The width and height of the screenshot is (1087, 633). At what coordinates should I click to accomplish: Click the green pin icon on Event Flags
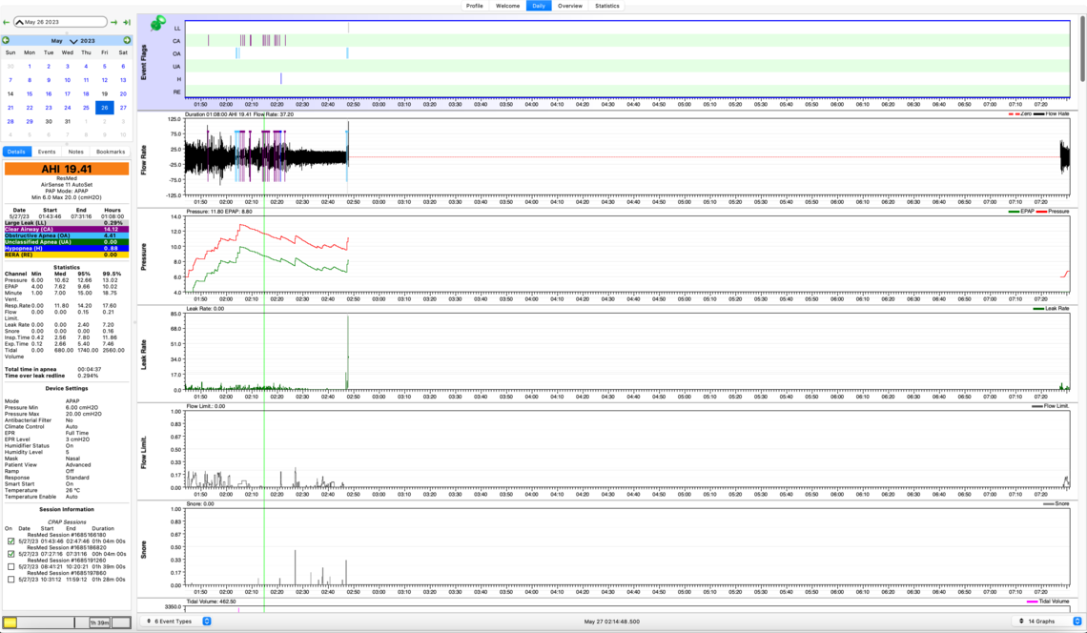[158, 23]
